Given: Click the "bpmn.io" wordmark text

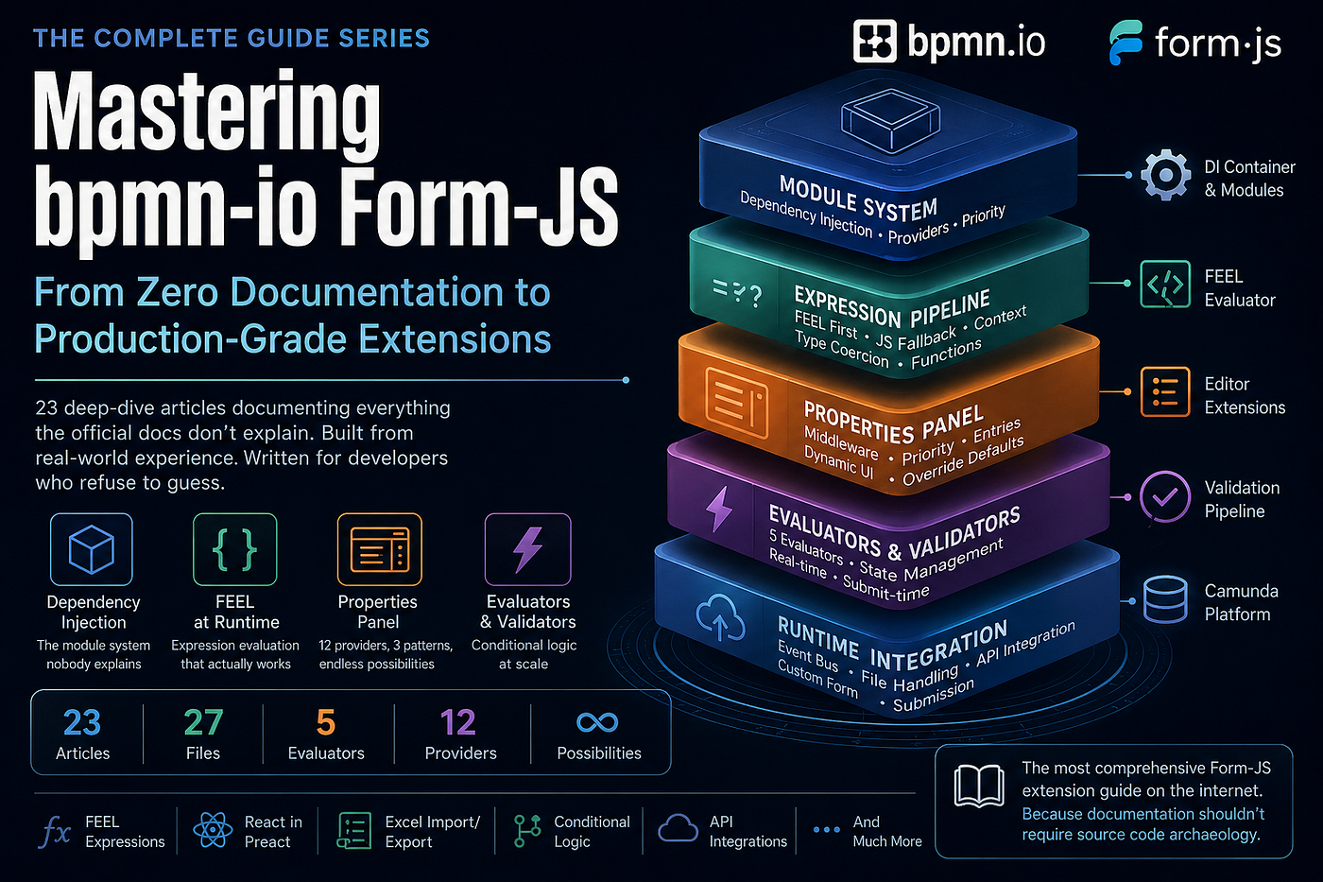Looking at the screenshot, I should (976, 42).
